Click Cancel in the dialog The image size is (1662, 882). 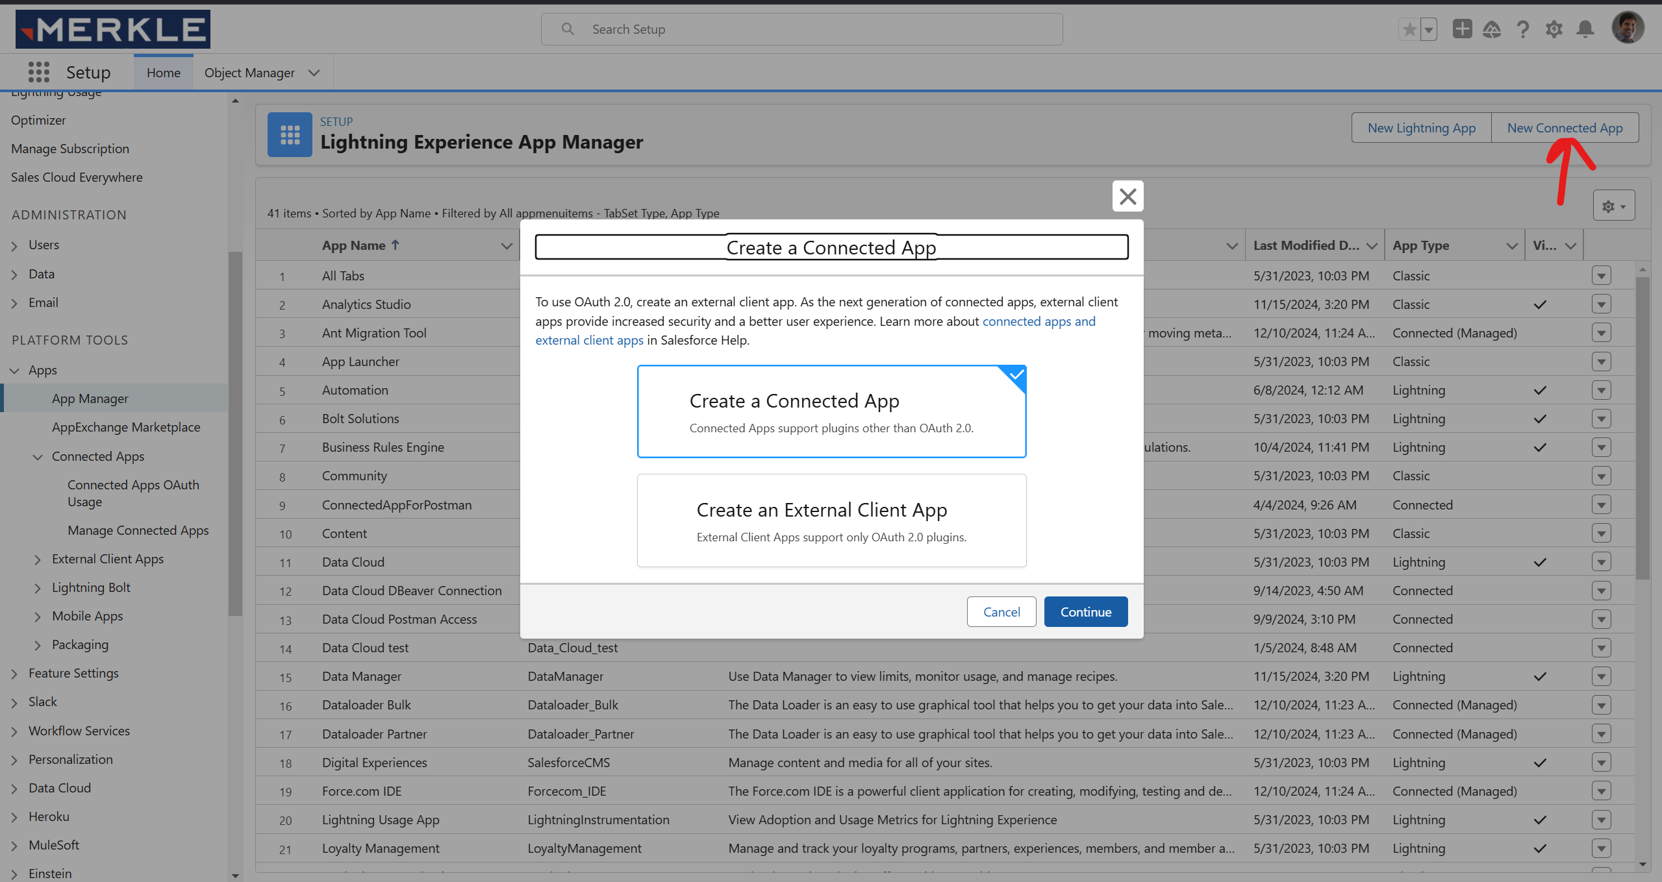coord(1001,611)
